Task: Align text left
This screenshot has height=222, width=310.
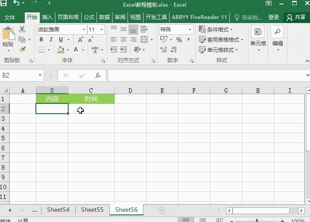Action: coord(114,40)
